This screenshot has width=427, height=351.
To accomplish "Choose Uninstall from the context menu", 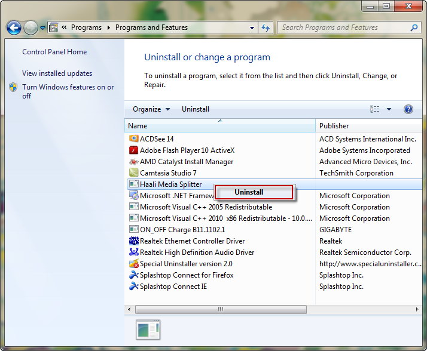I will click(x=255, y=192).
